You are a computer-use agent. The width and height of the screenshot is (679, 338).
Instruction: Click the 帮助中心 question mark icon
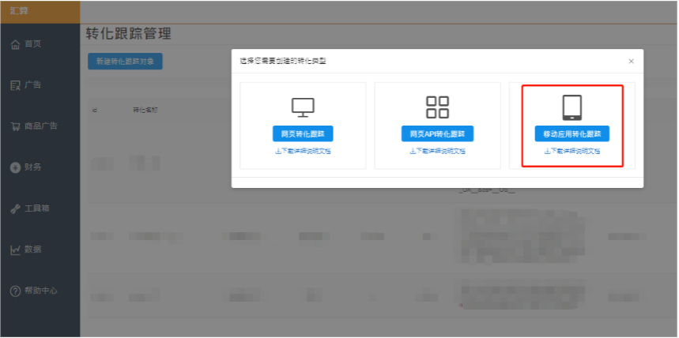[x=15, y=291]
